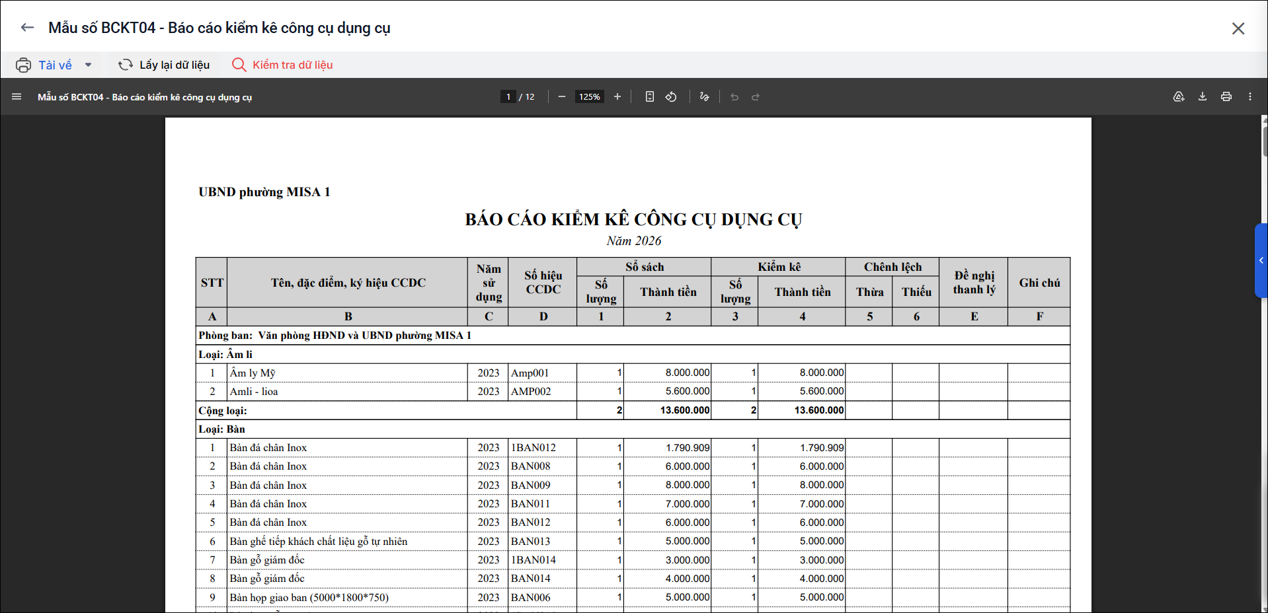
Task: Open the PDF sidebar hamburger menu
Action: (17, 96)
